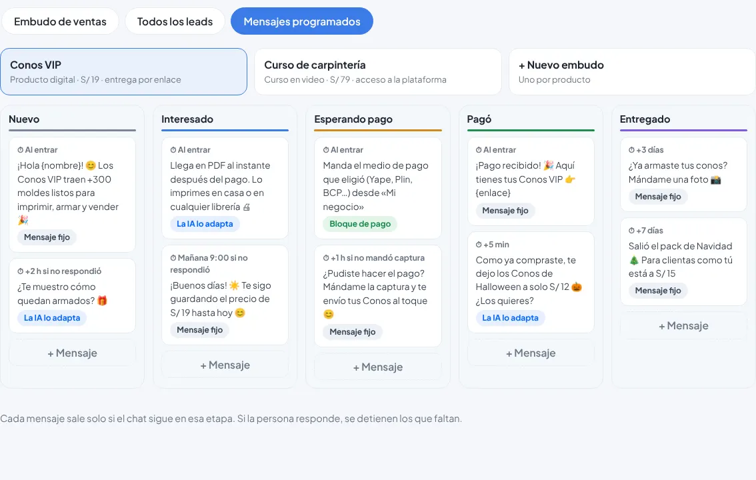Click the clock icon beside '+2 h si no respondió'

pos(20,271)
